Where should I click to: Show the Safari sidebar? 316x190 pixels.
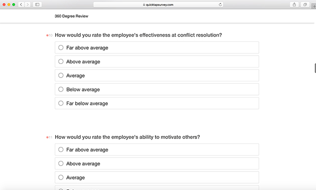(x=37, y=4)
